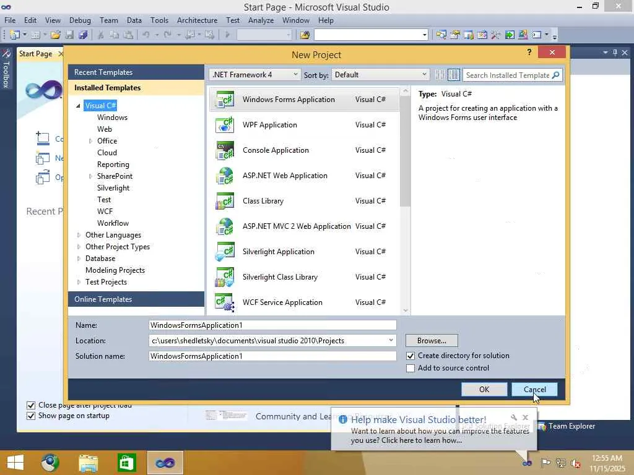Switch to Online Templates section
This screenshot has height=475, width=634.
pyautogui.click(x=136, y=299)
